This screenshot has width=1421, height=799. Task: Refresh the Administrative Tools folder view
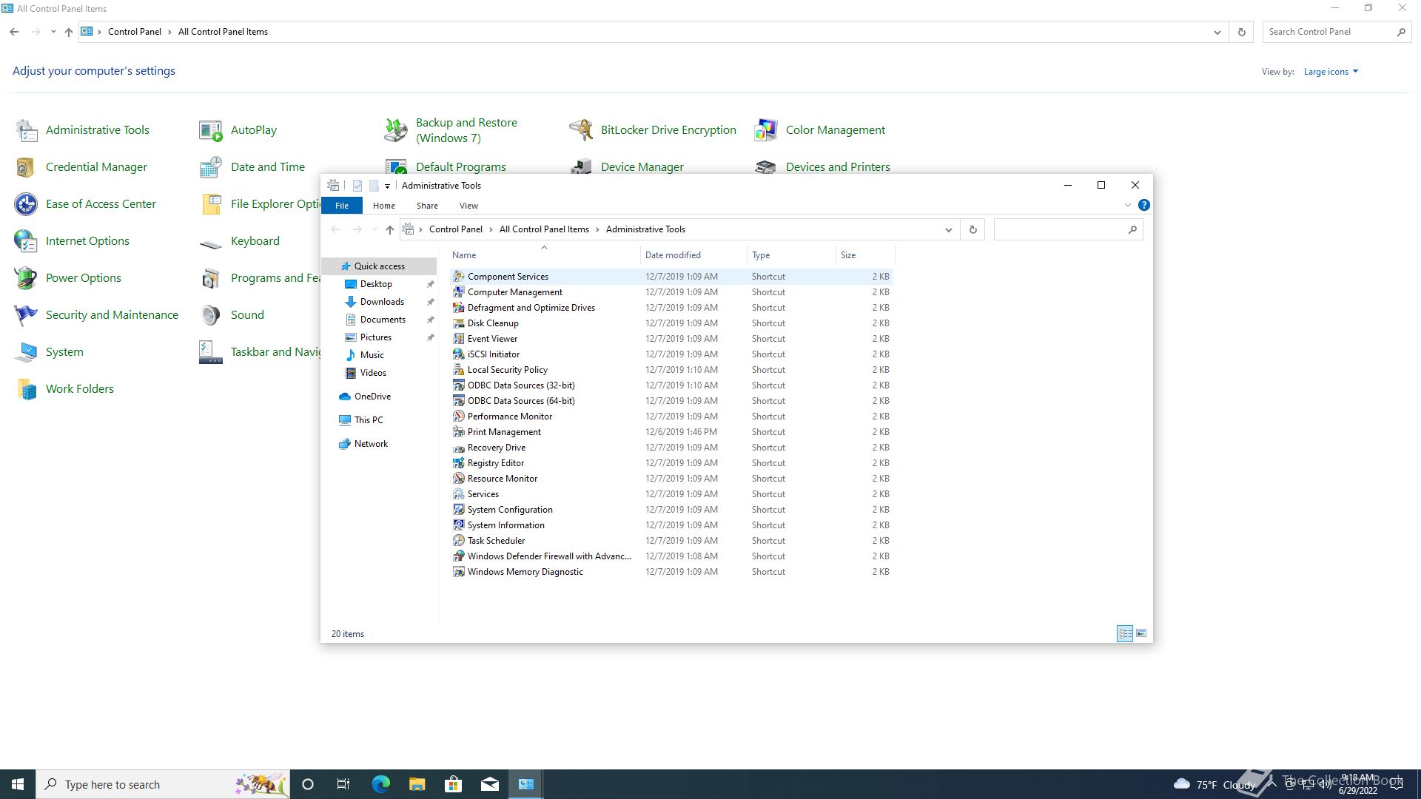click(x=972, y=229)
